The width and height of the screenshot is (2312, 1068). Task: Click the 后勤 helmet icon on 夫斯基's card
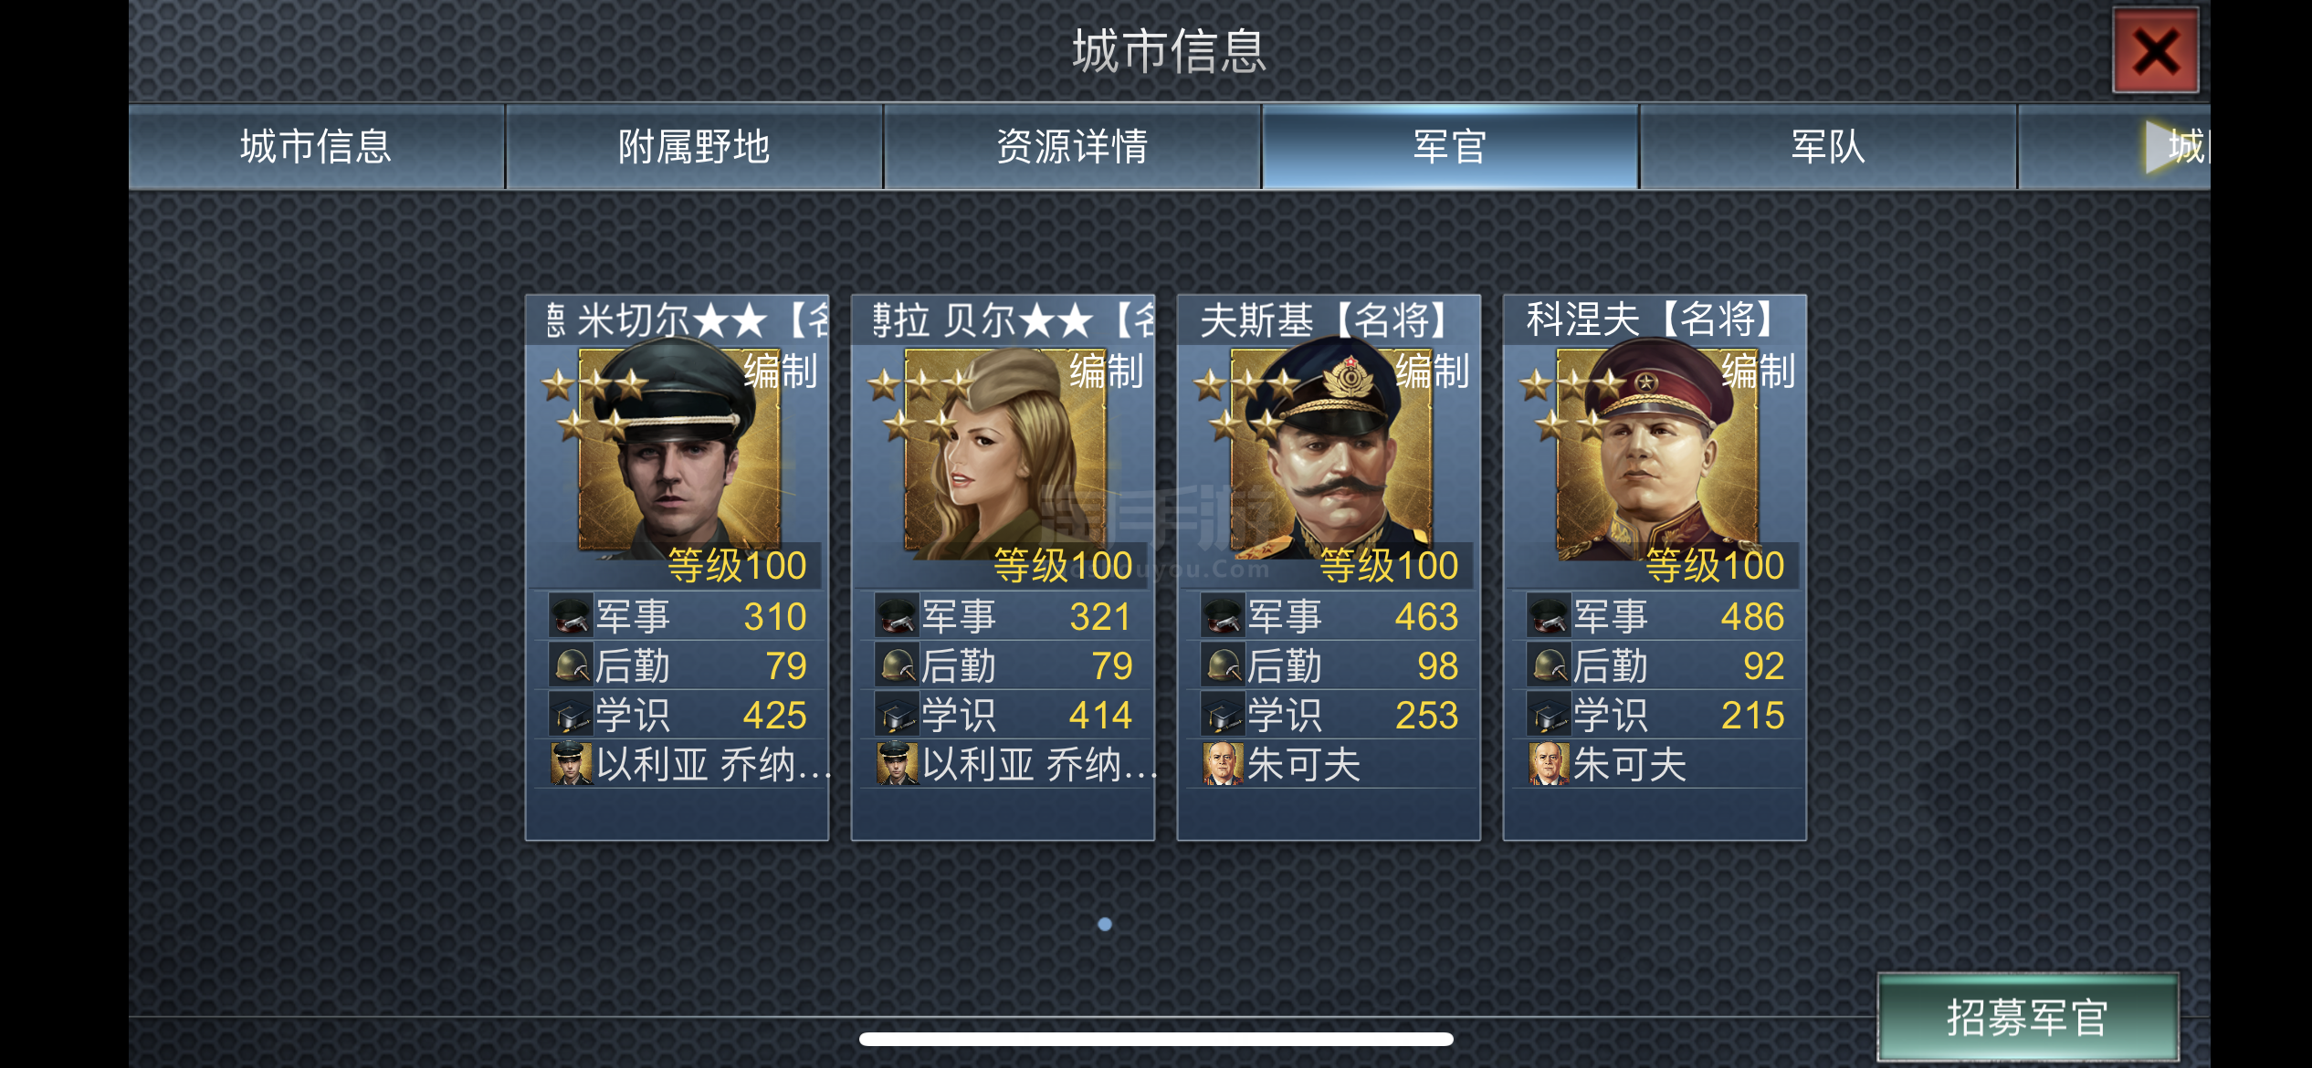1223,665
